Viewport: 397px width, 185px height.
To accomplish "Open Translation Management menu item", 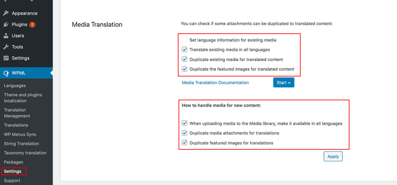I will pos(17,113).
